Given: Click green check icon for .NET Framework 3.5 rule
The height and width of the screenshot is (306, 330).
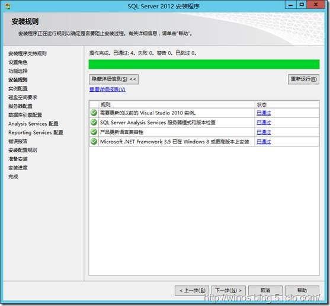Looking at the screenshot, I should click(94, 142).
